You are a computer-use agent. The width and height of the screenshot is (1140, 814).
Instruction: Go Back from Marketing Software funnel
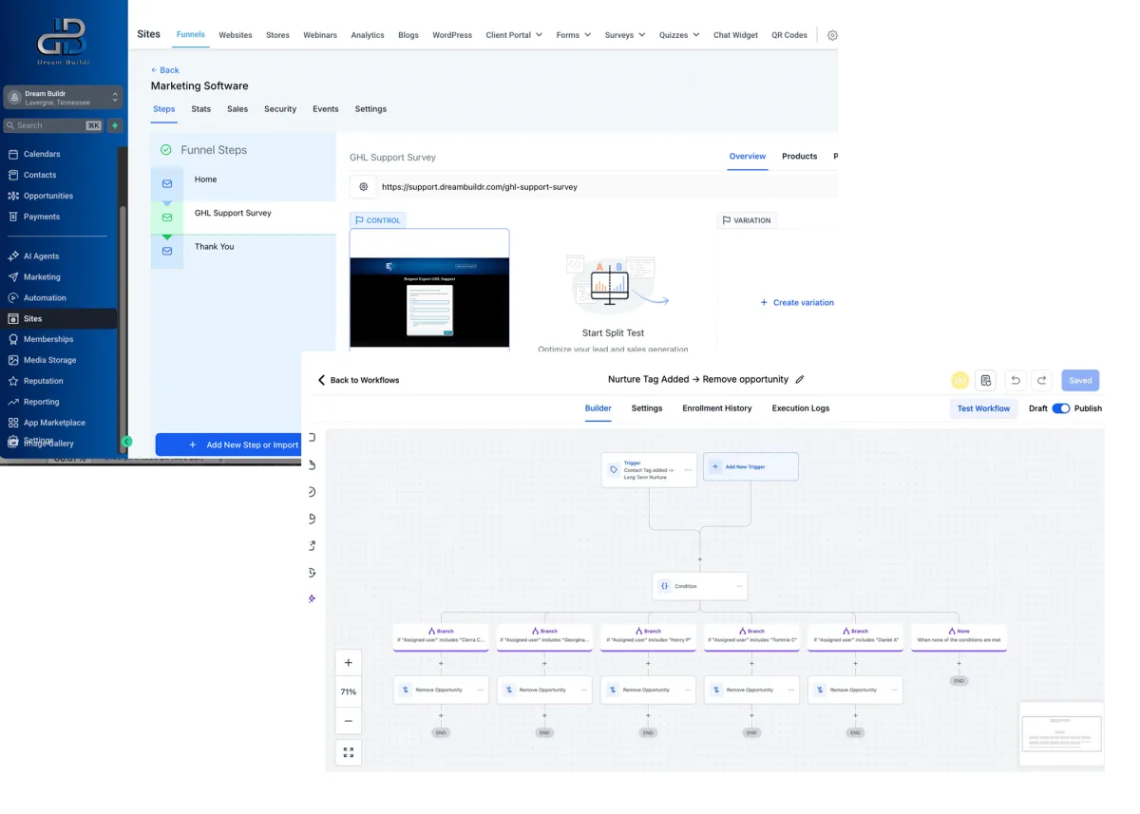tap(165, 70)
